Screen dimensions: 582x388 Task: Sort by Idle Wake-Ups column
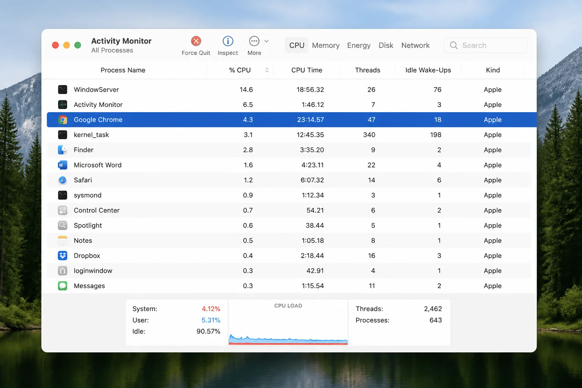pos(428,70)
